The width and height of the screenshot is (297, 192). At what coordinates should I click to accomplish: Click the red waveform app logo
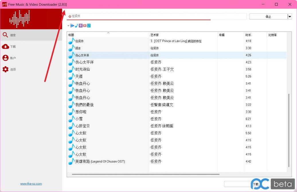19,19
